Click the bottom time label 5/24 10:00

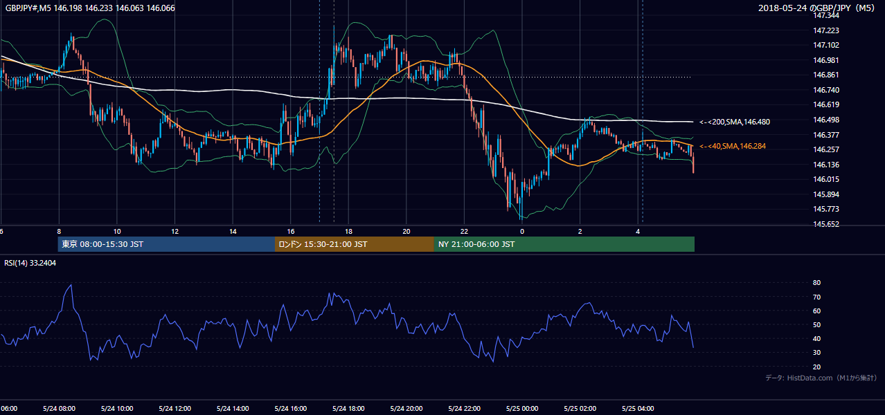pos(116,408)
